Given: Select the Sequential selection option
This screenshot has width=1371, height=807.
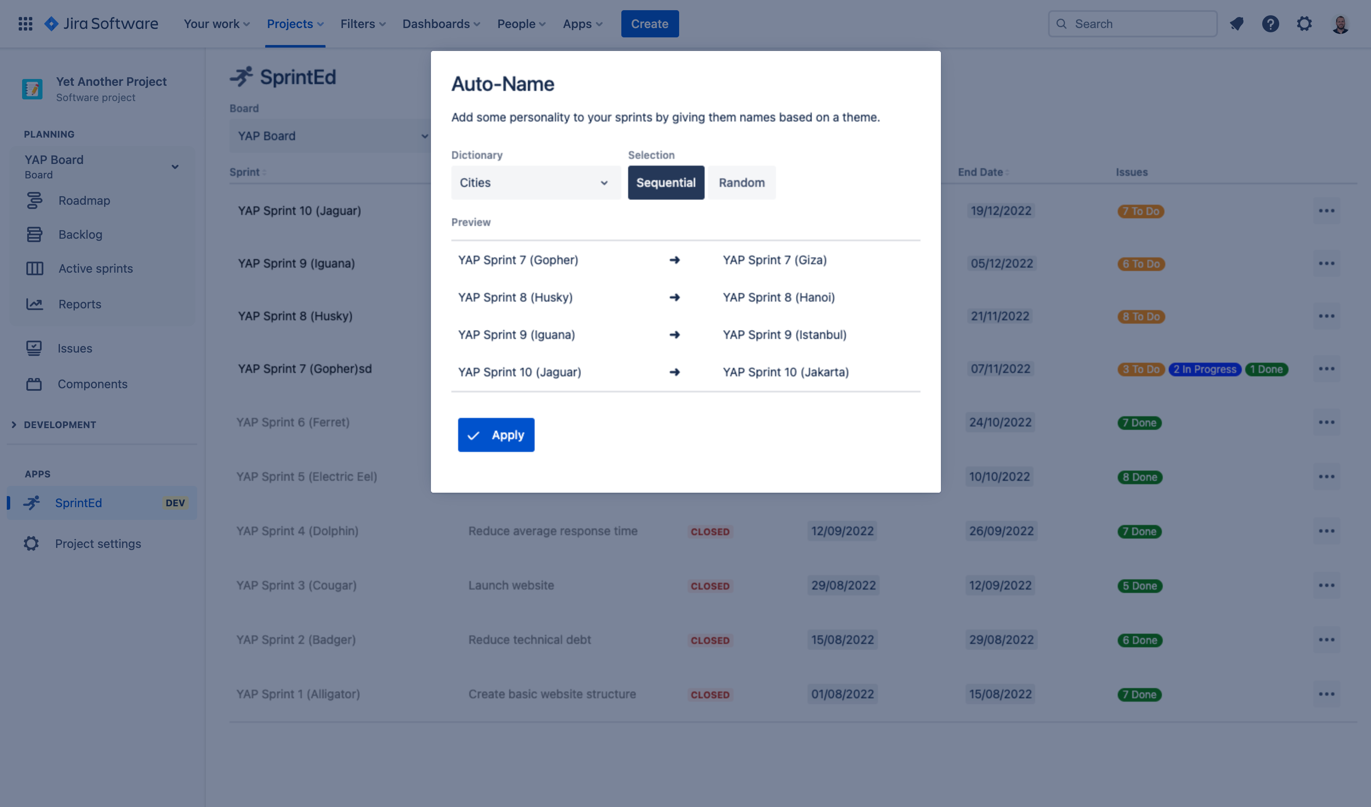Looking at the screenshot, I should pos(666,183).
